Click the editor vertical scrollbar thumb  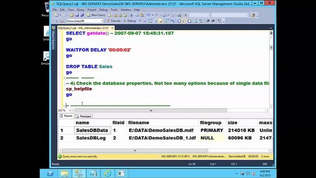point(271,47)
